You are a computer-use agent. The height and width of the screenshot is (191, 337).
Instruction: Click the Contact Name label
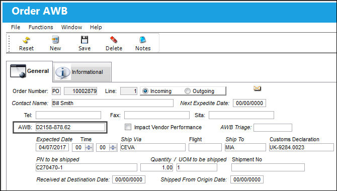point(30,103)
